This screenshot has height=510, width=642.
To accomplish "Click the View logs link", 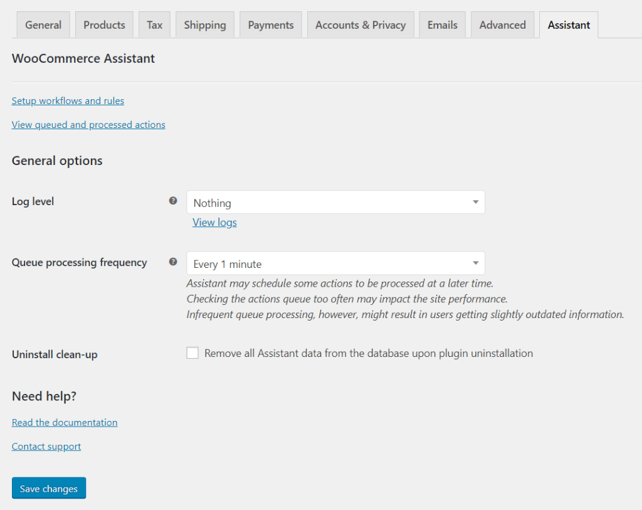I will point(214,223).
